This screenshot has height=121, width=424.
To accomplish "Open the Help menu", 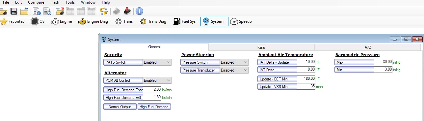I will [x=106, y=2].
